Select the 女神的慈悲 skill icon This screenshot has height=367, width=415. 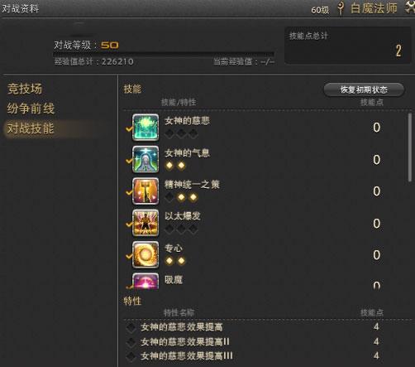point(145,128)
